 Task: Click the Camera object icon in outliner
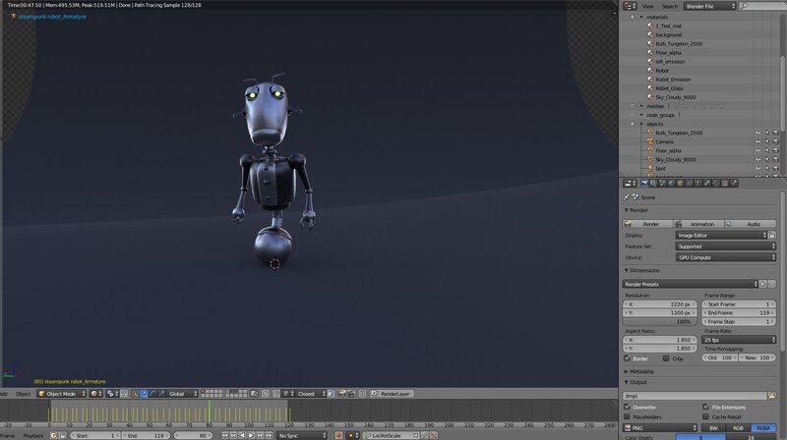pyautogui.click(x=648, y=141)
